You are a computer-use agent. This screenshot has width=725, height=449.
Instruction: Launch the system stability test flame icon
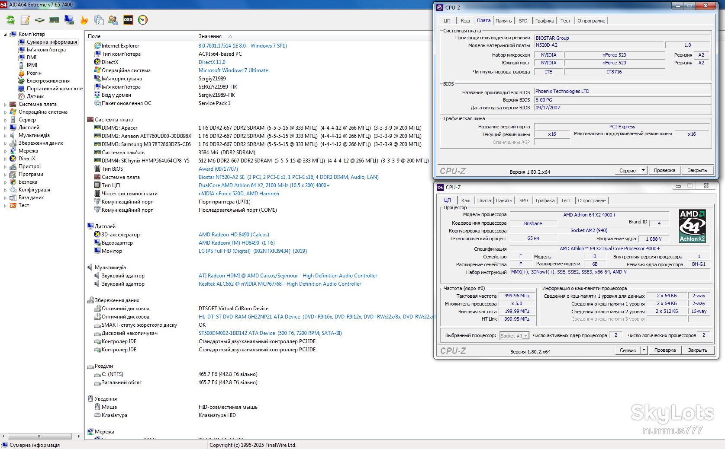(84, 20)
